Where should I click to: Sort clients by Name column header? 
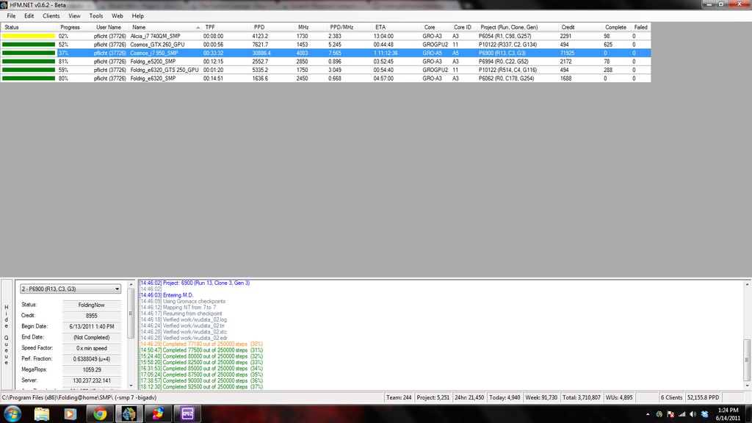pos(165,27)
